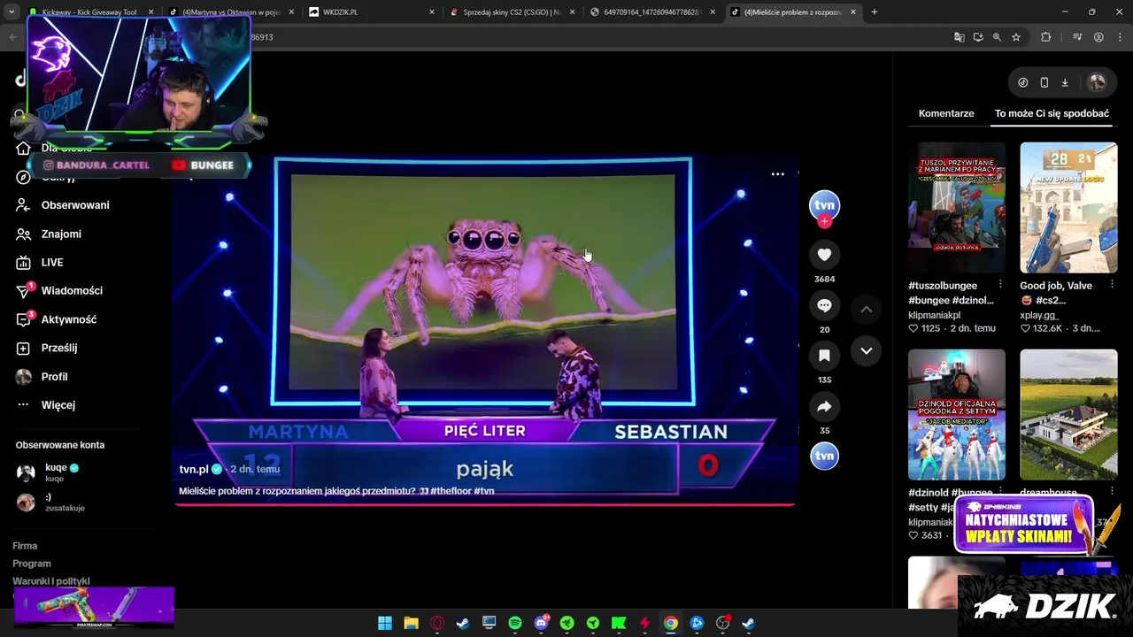Switch to WKDZIK.PL browser tab
Screen dimensions: 1133x637
(x=372, y=12)
